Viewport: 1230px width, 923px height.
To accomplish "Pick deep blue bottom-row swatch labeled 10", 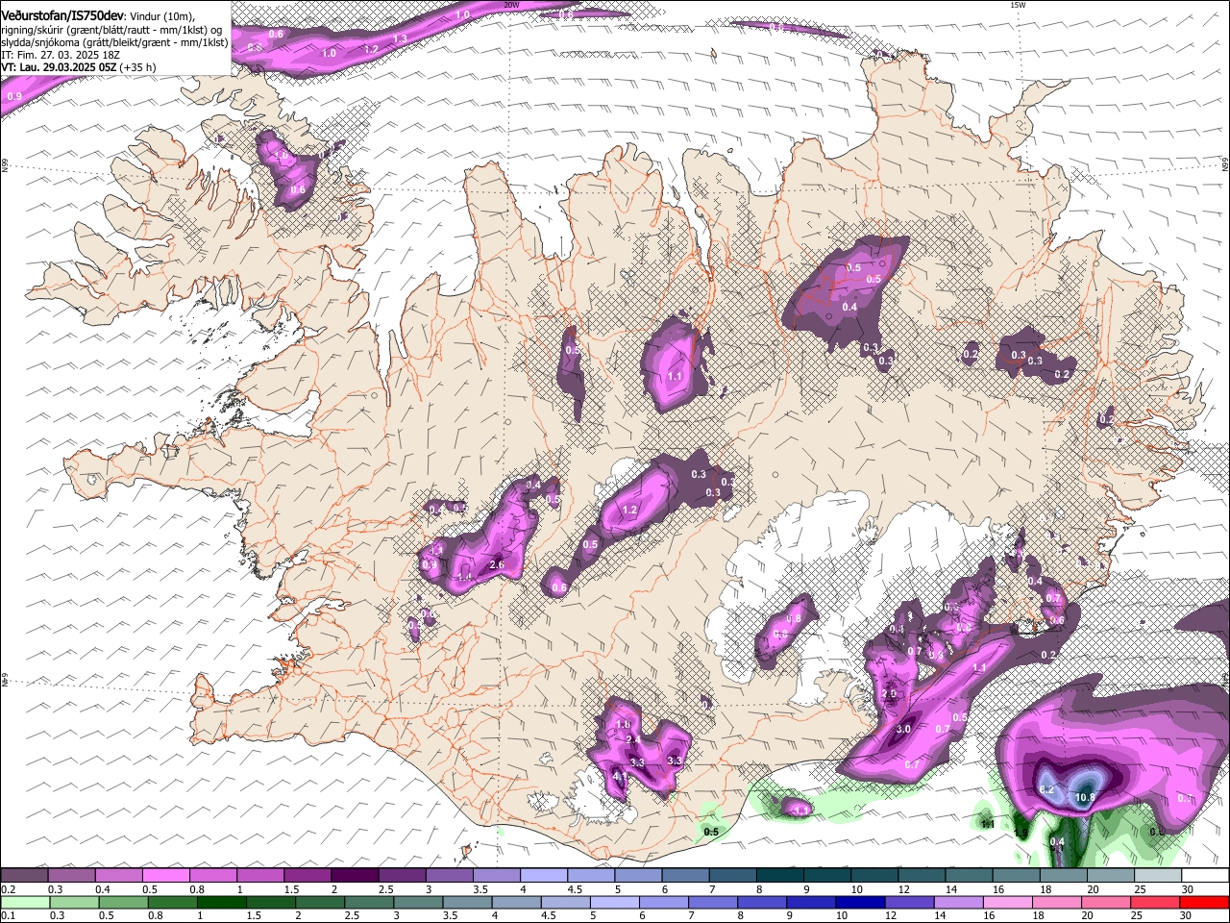I will (860, 902).
